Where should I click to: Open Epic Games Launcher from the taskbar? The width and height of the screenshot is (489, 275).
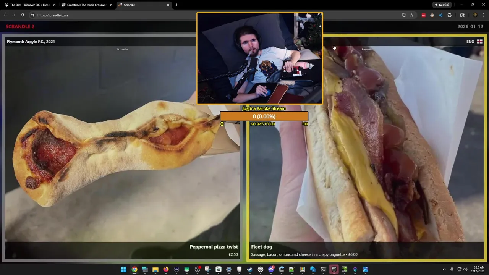tap(334, 269)
